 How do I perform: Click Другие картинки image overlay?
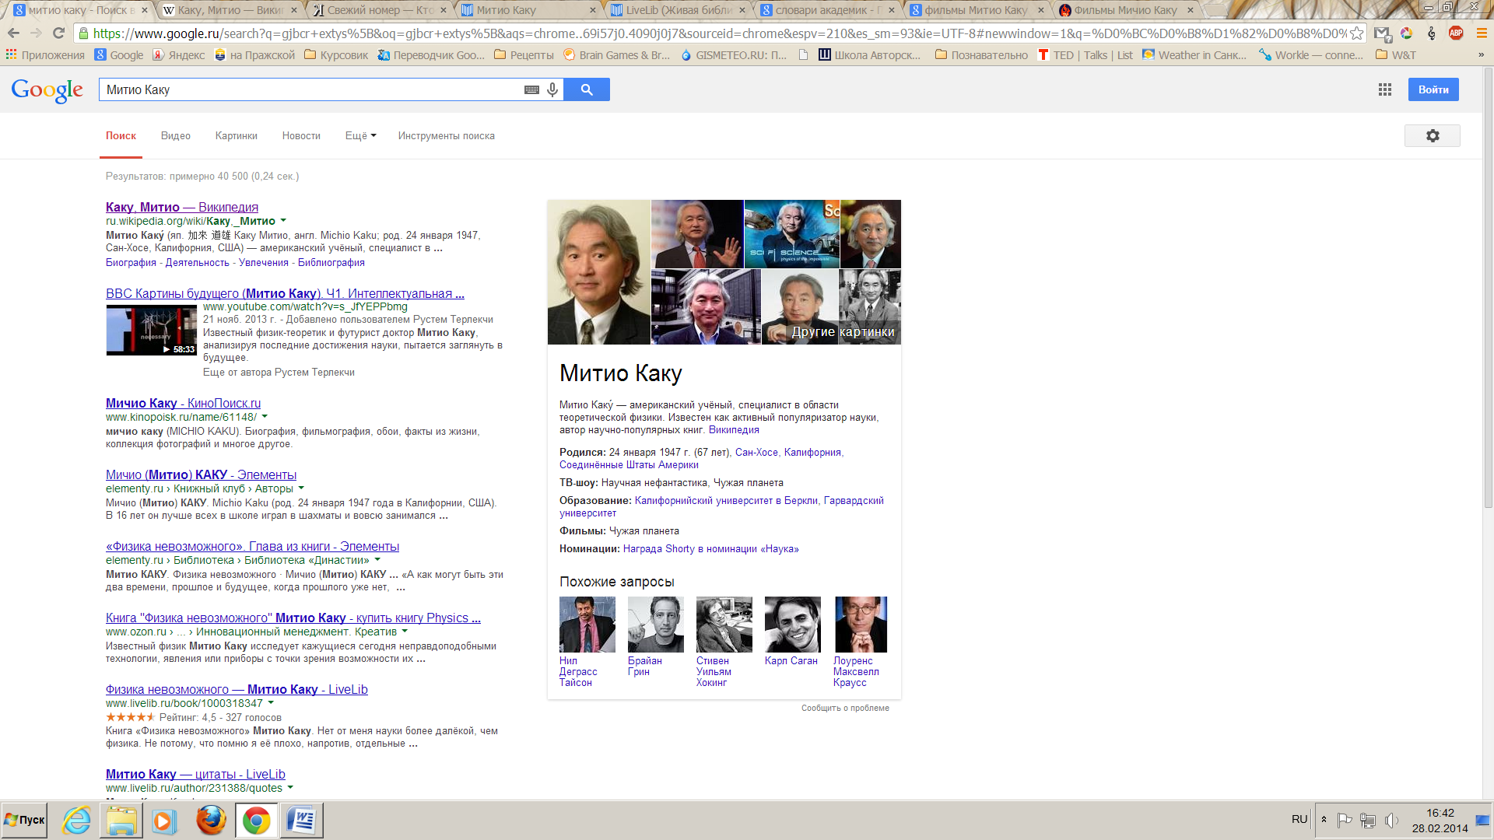[843, 332]
